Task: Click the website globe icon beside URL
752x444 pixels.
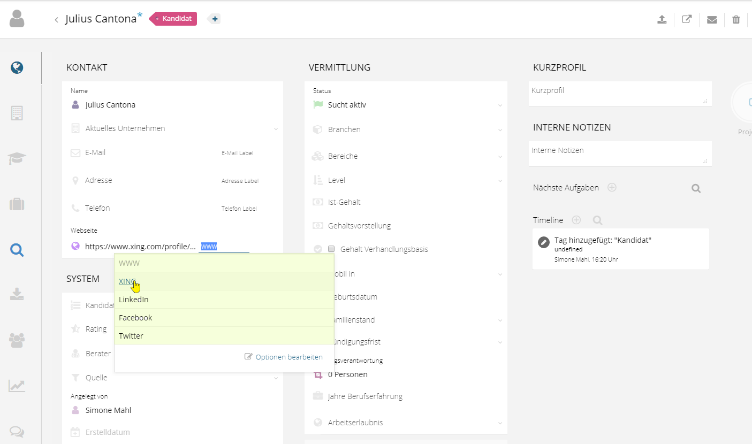Action: pyautogui.click(x=75, y=247)
